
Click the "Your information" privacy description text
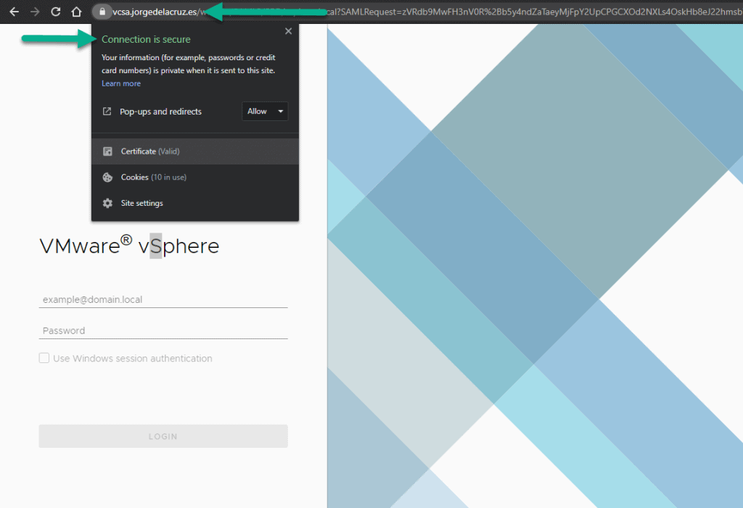pos(189,64)
